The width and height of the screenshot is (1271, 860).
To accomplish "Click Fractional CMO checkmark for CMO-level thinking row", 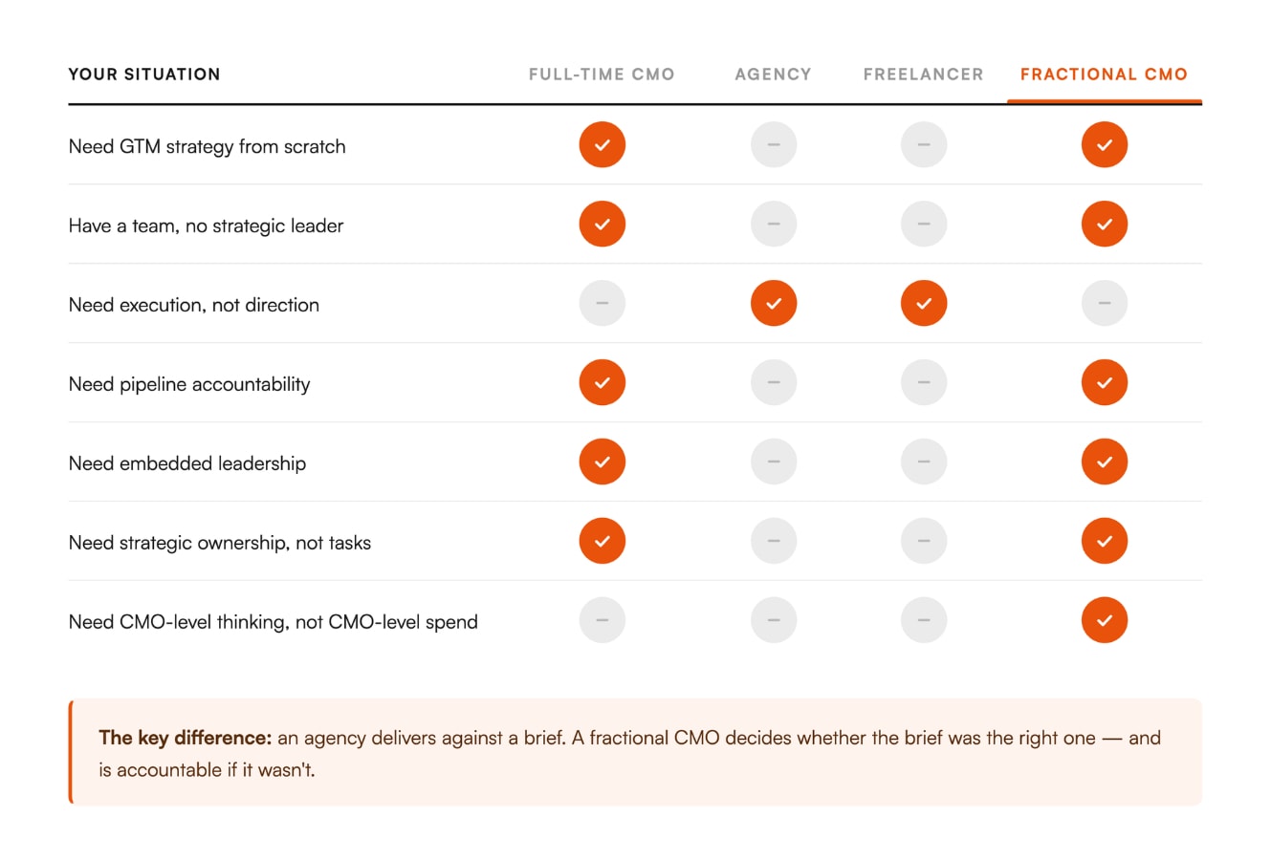I will coord(1104,620).
